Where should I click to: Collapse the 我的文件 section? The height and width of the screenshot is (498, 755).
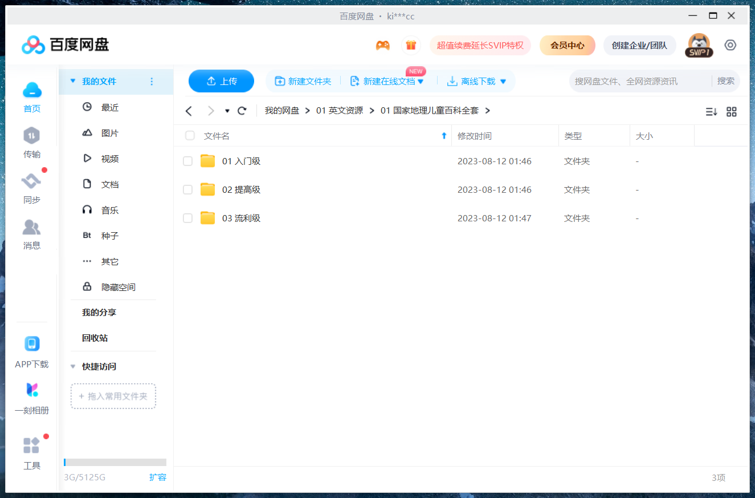click(73, 82)
